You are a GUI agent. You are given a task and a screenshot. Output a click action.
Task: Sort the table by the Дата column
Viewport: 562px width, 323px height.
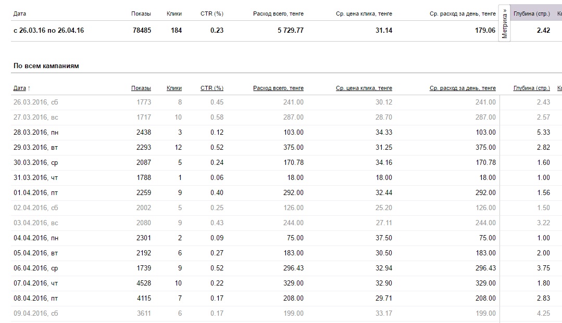coord(19,88)
